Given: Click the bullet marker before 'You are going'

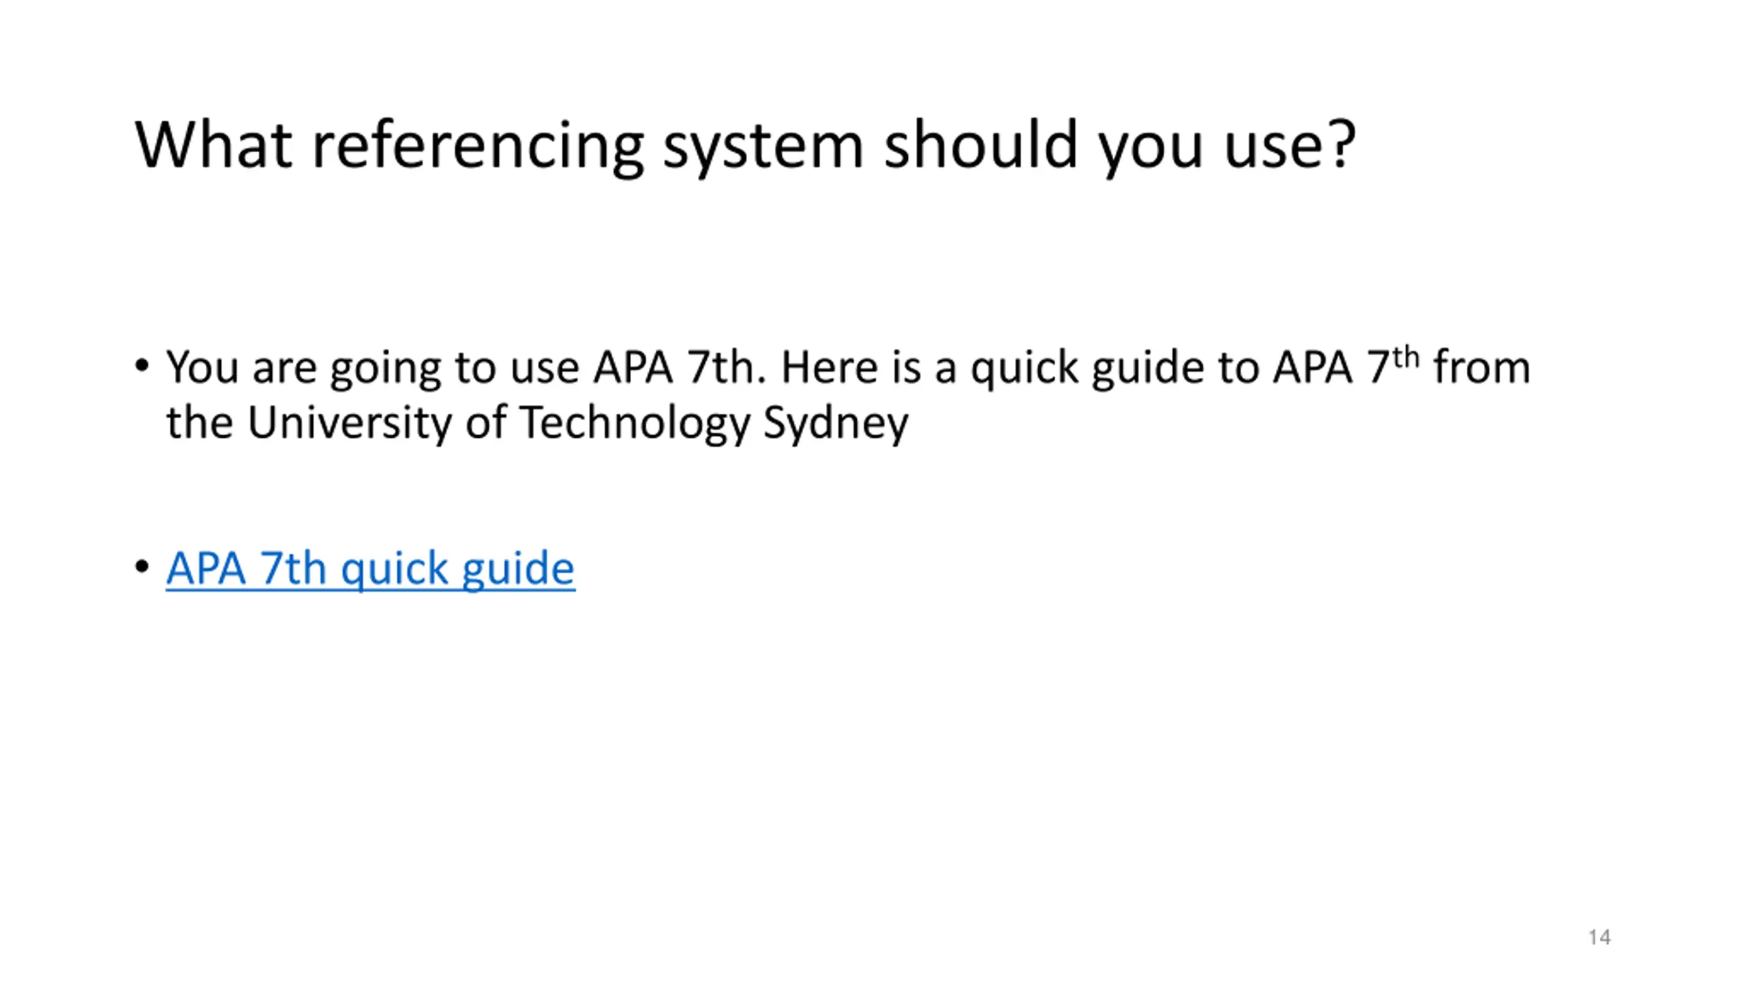Looking at the screenshot, I should point(142,366).
